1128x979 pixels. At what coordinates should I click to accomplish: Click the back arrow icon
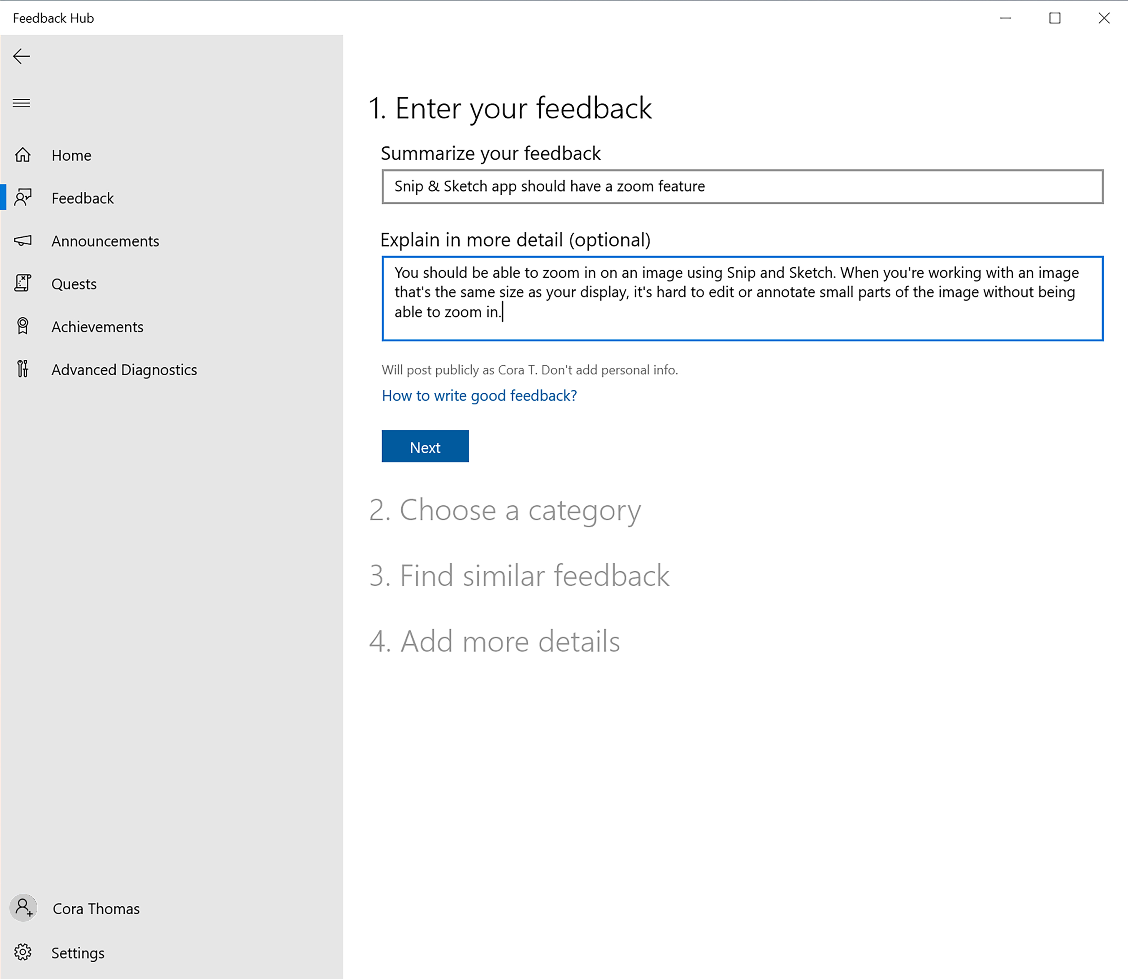click(x=21, y=56)
